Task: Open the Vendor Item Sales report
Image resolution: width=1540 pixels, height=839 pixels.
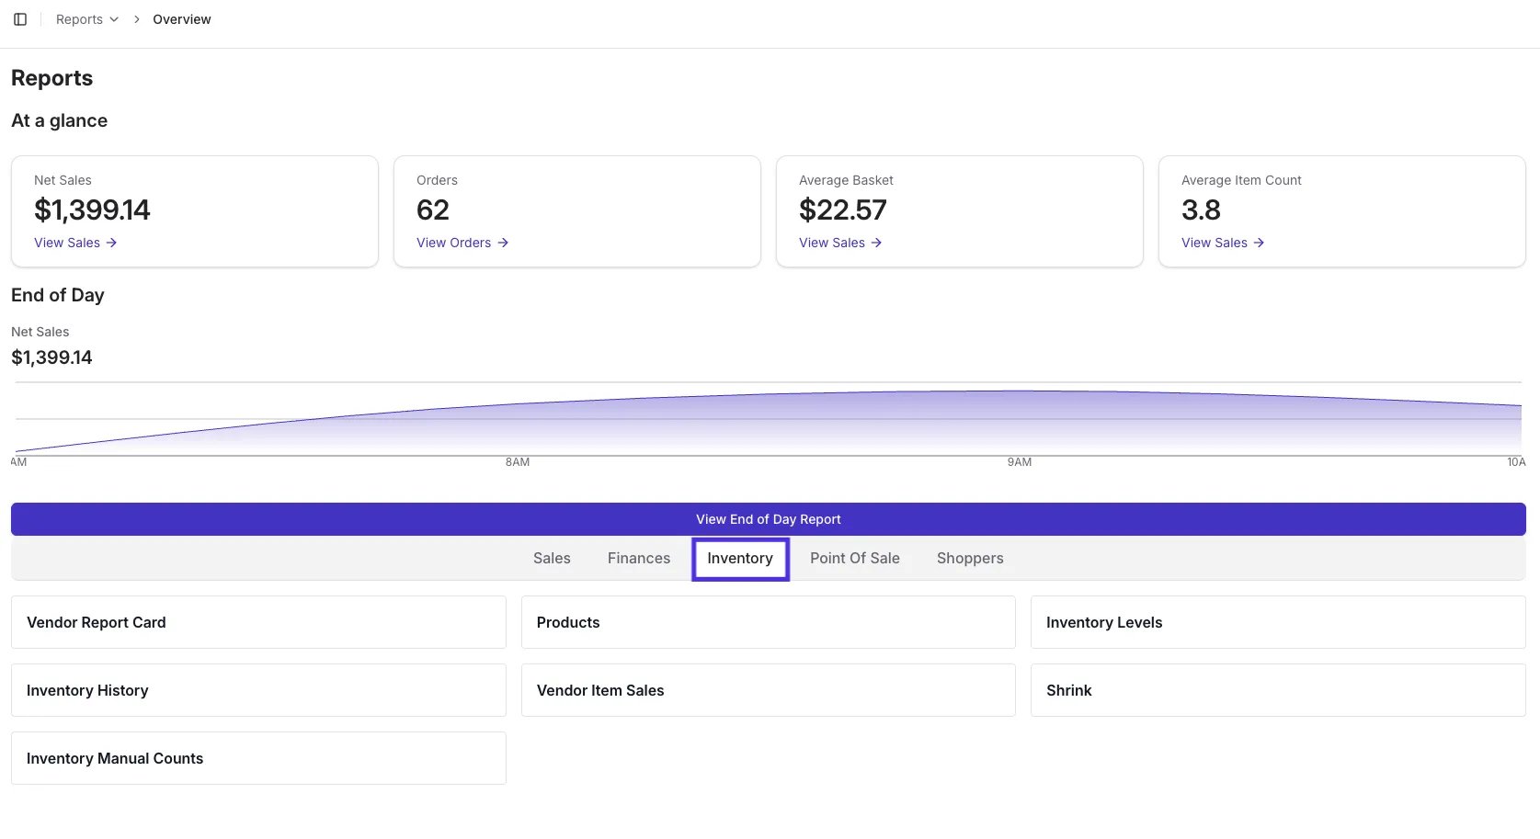Action: coord(769,690)
